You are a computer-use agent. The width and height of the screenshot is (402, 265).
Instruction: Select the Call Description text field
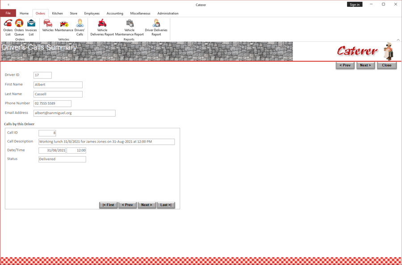(x=107, y=142)
